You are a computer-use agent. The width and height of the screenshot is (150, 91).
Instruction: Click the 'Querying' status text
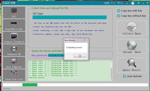click(8, 89)
